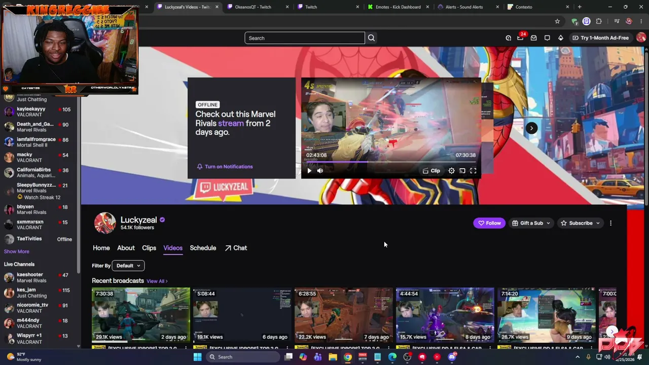
Task: Bookmark this page with the star icon
Action: coord(557,21)
